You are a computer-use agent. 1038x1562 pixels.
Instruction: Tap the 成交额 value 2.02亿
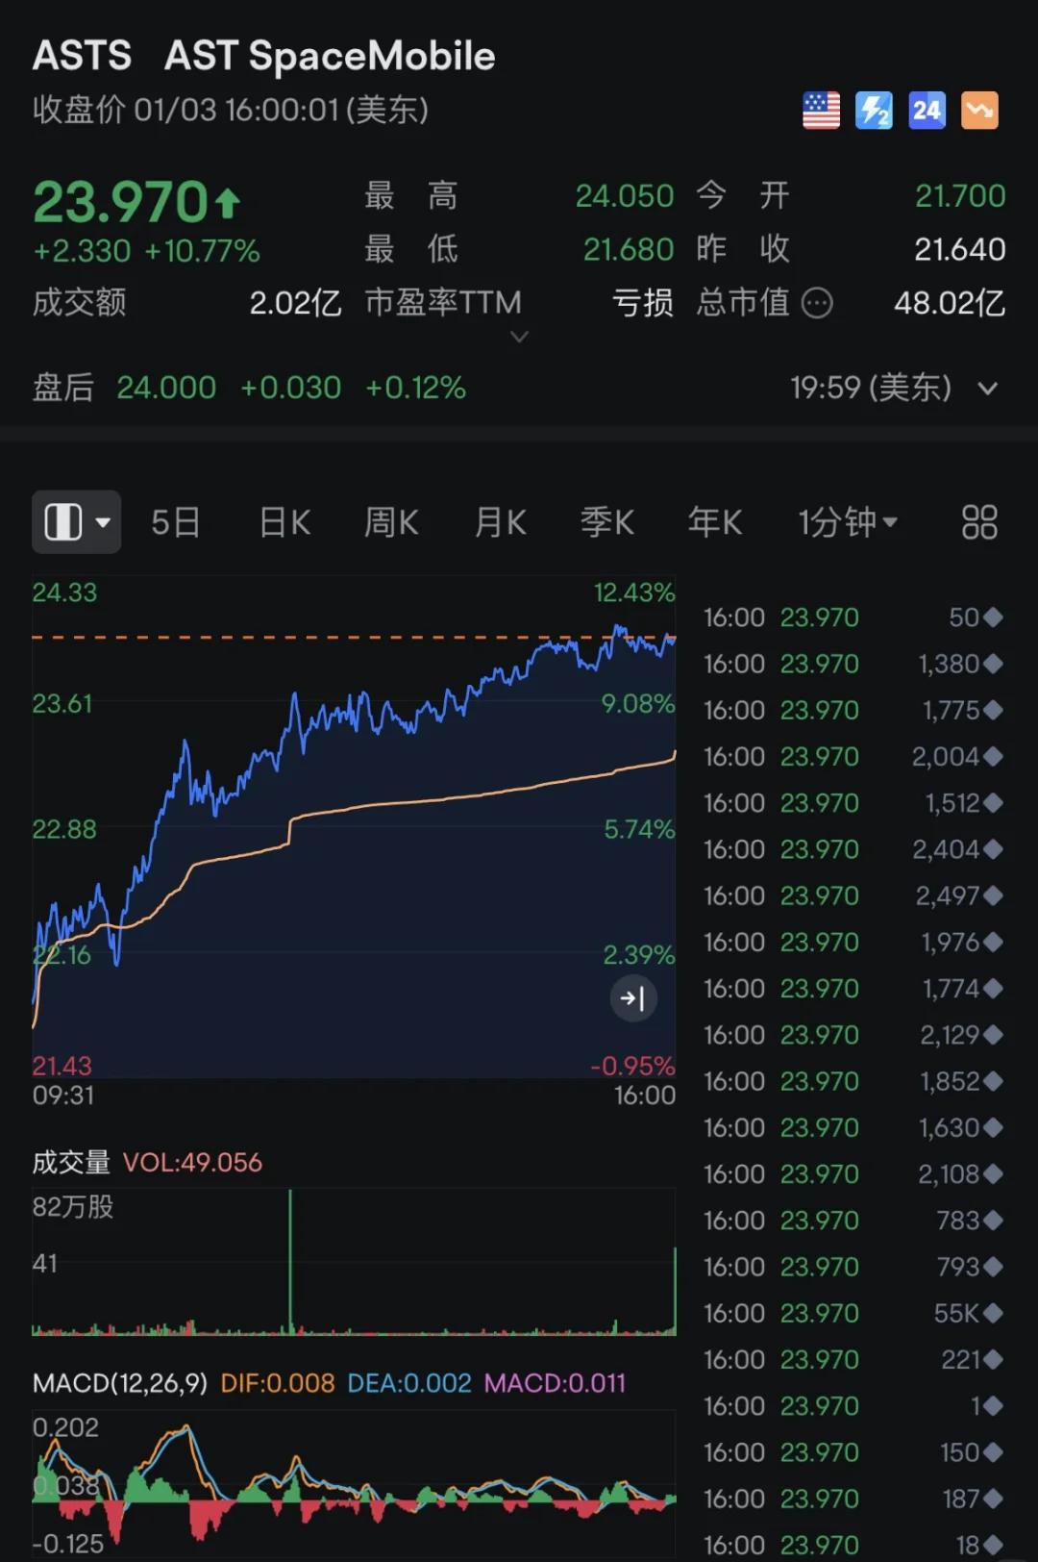tap(296, 303)
